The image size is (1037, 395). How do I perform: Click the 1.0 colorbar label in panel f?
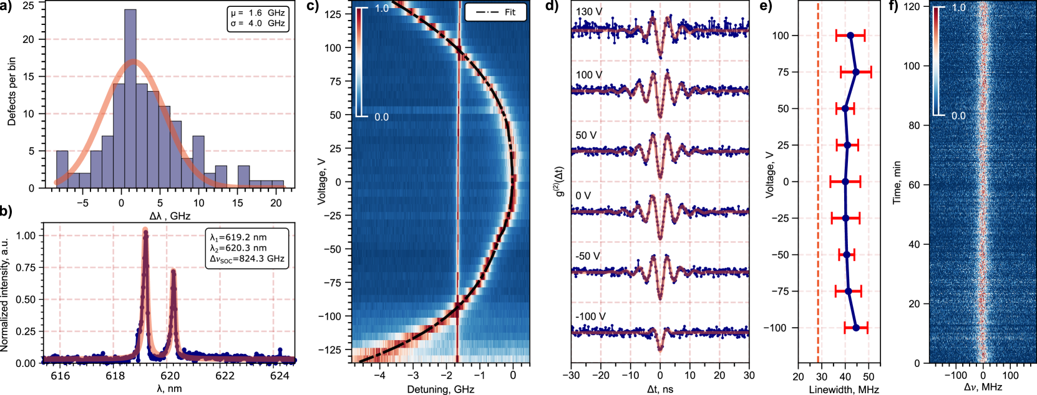(x=959, y=7)
